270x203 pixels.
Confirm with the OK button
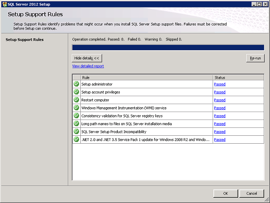tap(226, 193)
